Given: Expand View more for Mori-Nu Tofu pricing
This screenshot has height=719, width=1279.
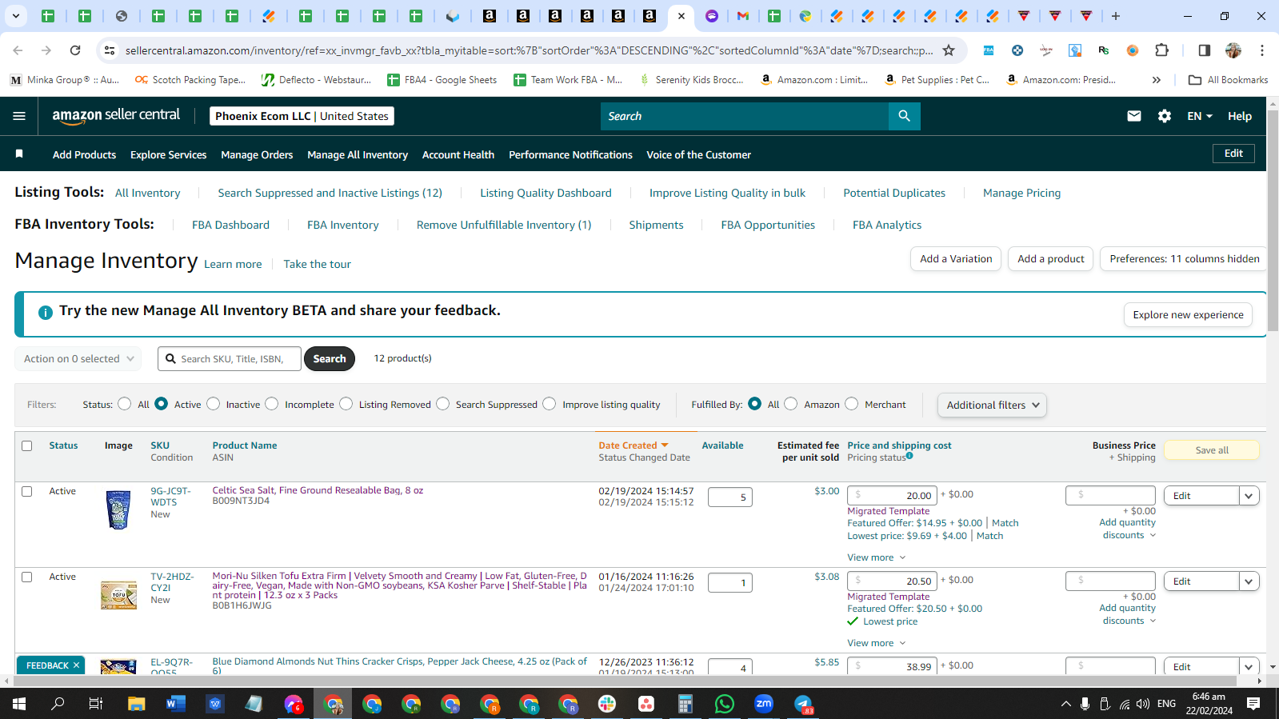Looking at the screenshot, I should 877,643.
